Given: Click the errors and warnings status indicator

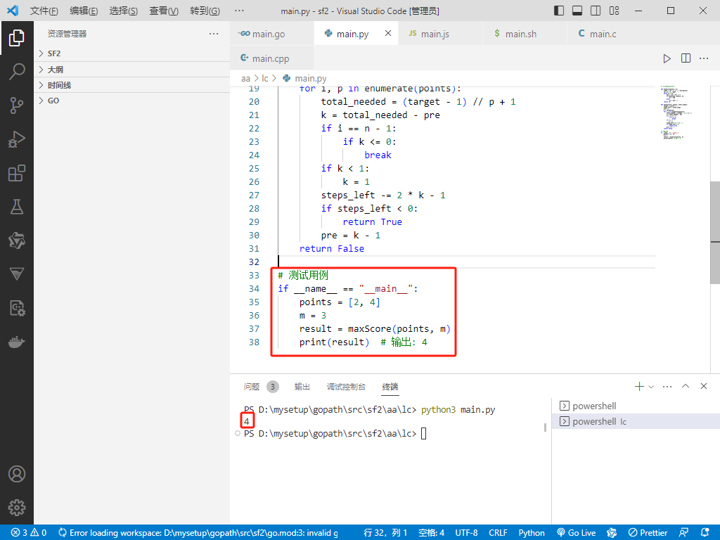Looking at the screenshot, I should pyautogui.click(x=28, y=533).
